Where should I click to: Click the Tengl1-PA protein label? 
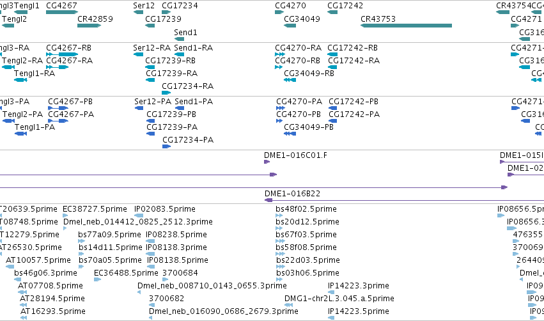(x=35, y=127)
